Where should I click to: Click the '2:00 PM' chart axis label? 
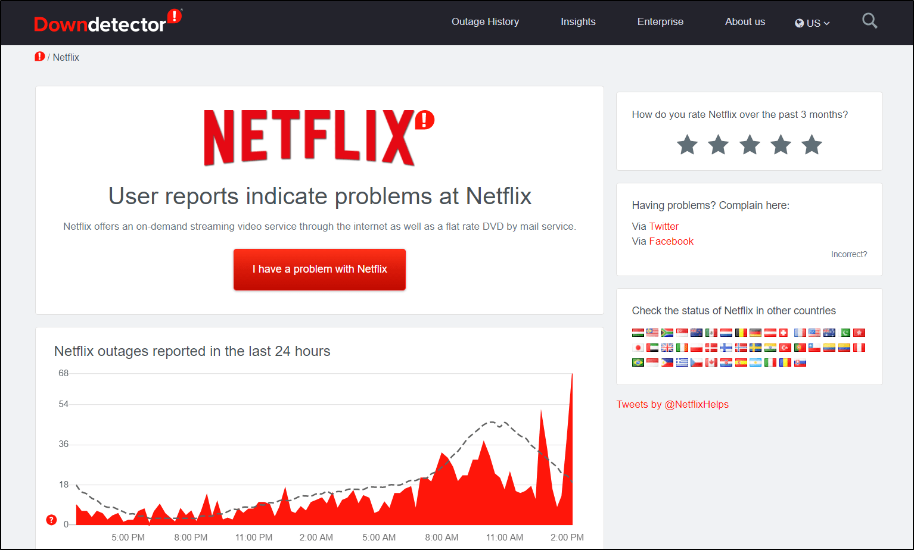(x=567, y=537)
